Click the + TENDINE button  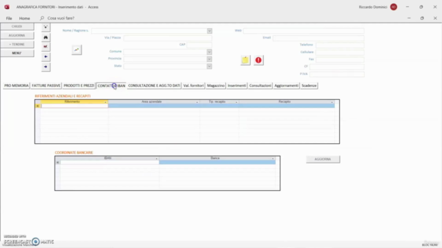point(17,44)
